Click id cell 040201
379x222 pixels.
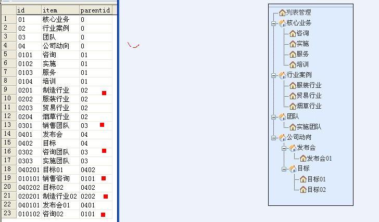29,169
